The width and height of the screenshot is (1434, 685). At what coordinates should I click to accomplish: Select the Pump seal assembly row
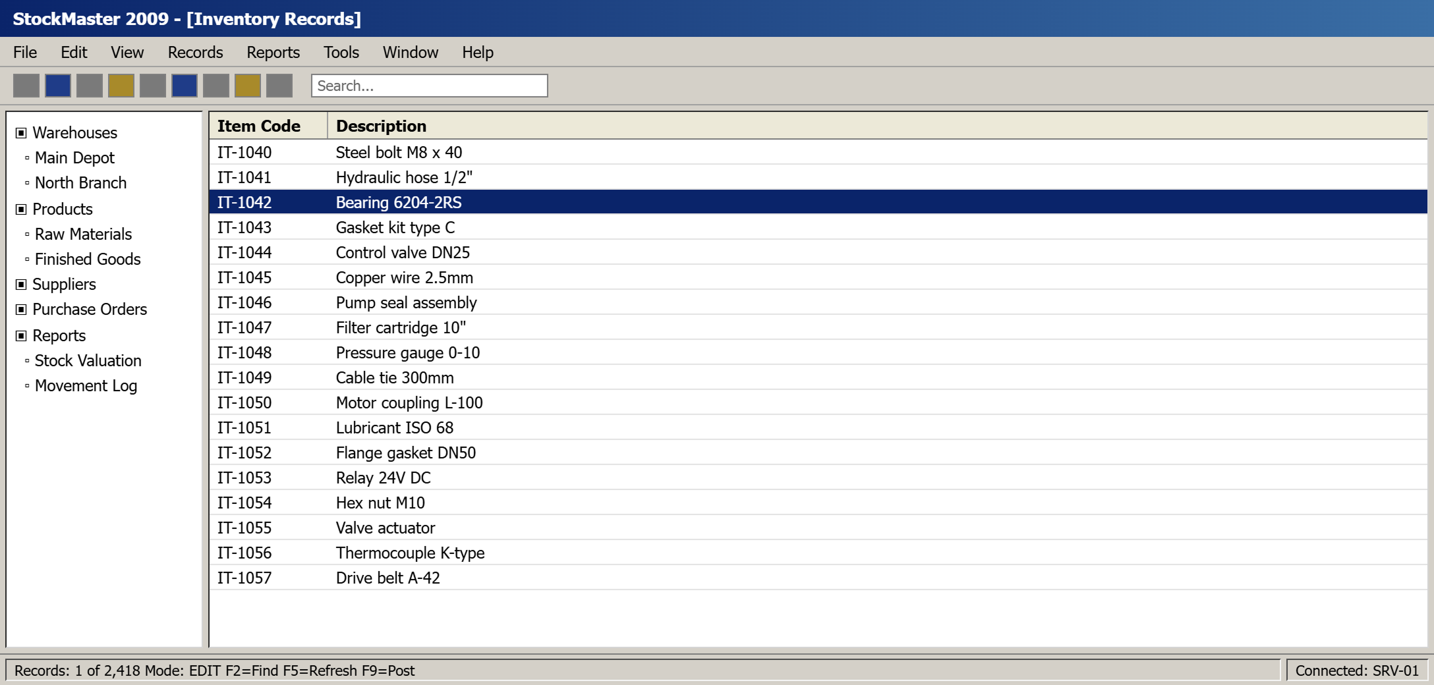click(818, 302)
